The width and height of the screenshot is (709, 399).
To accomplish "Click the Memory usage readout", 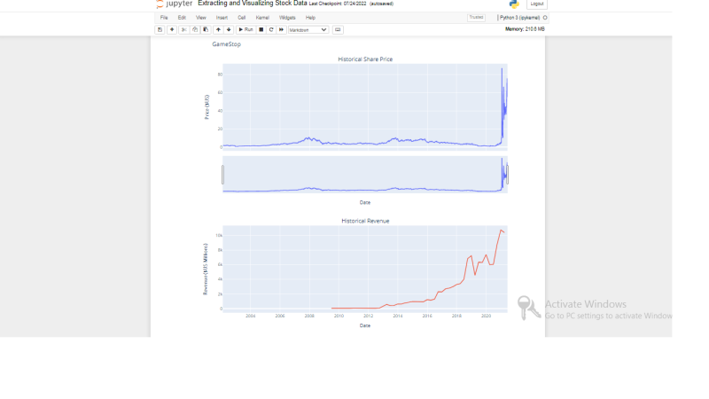I will pyautogui.click(x=525, y=29).
